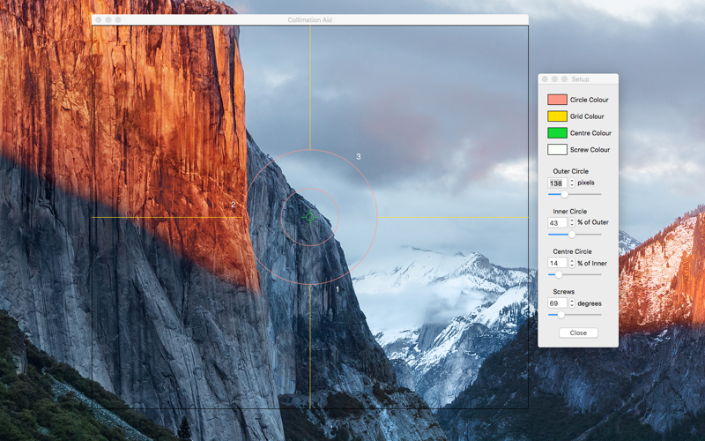
Task: Click the Screw Colour label
Action: (590, 149)
